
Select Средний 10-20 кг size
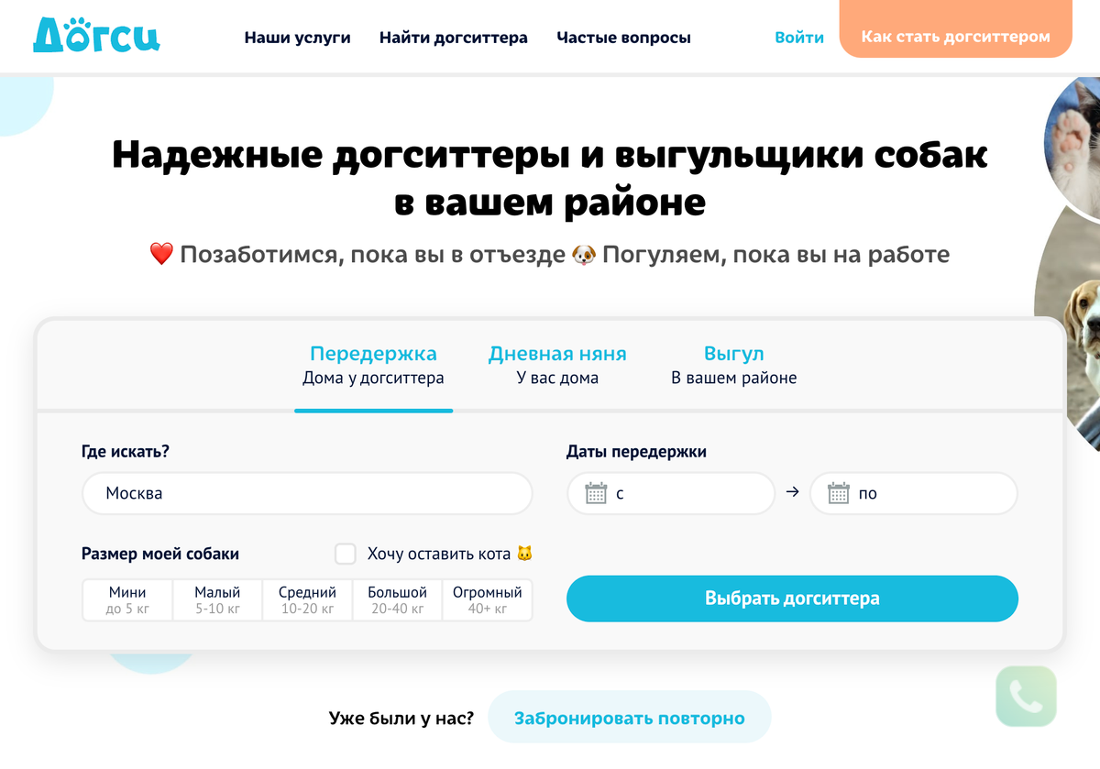pos(307,600)
